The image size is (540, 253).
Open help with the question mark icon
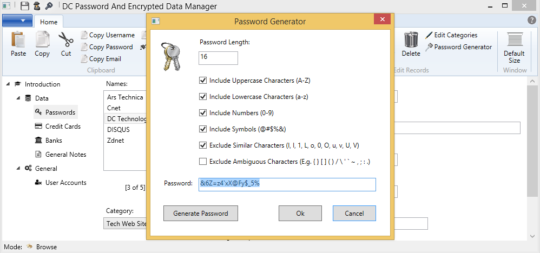click(x=531, y=20)
